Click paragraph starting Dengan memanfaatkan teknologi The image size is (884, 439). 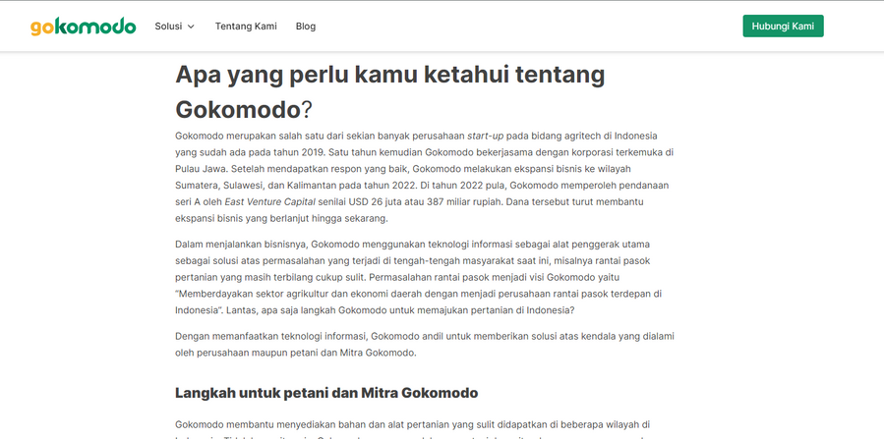pyautogui.click(x=423, y=344)
